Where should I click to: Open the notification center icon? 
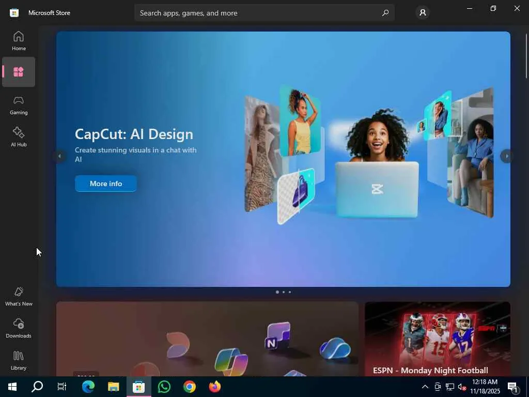(x=513, y=387)
